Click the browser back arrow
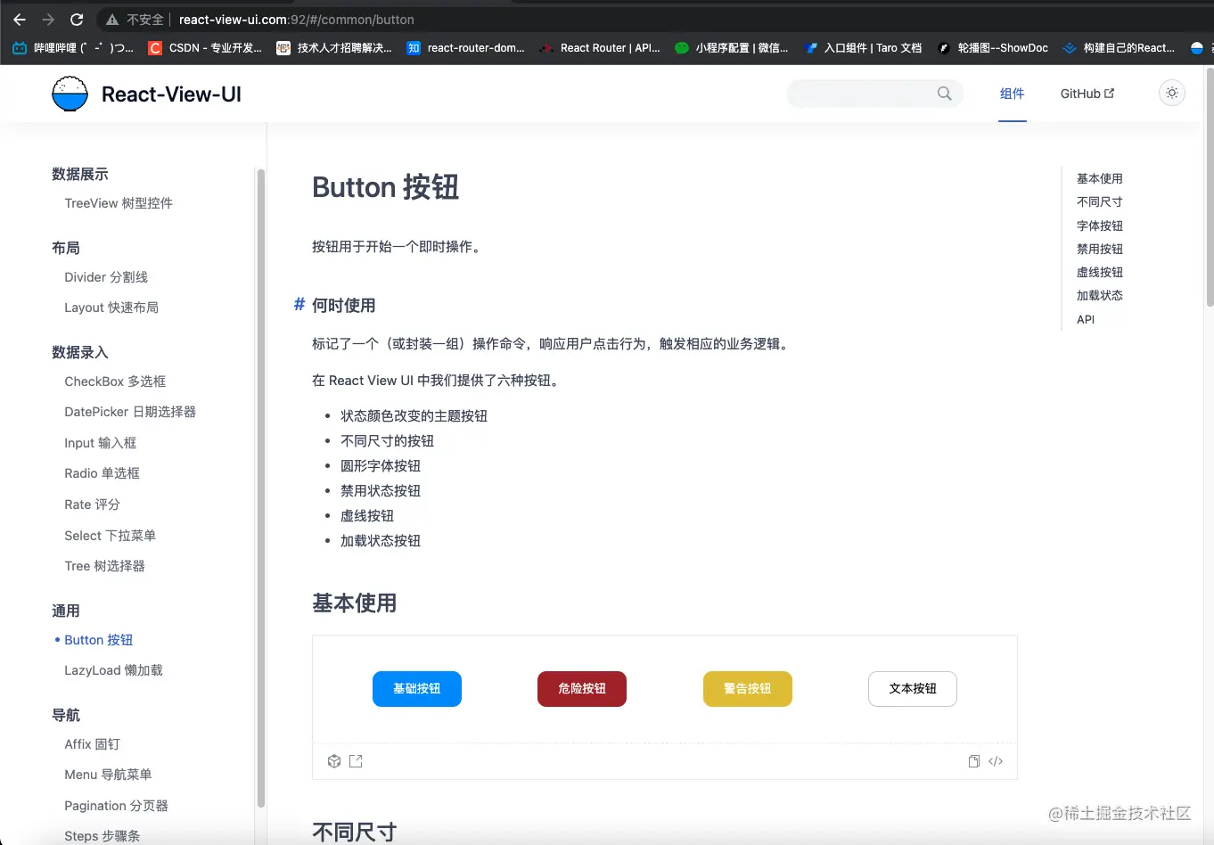 click(20, 20)
